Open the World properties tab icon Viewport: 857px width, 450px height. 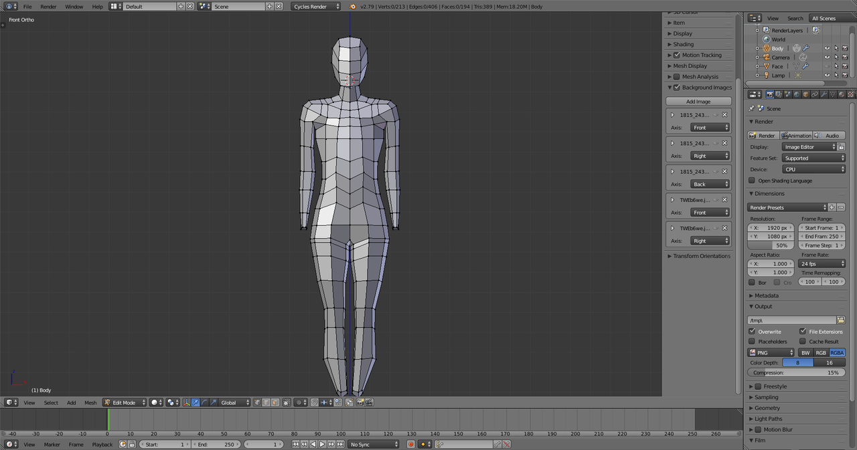point(797,94)
